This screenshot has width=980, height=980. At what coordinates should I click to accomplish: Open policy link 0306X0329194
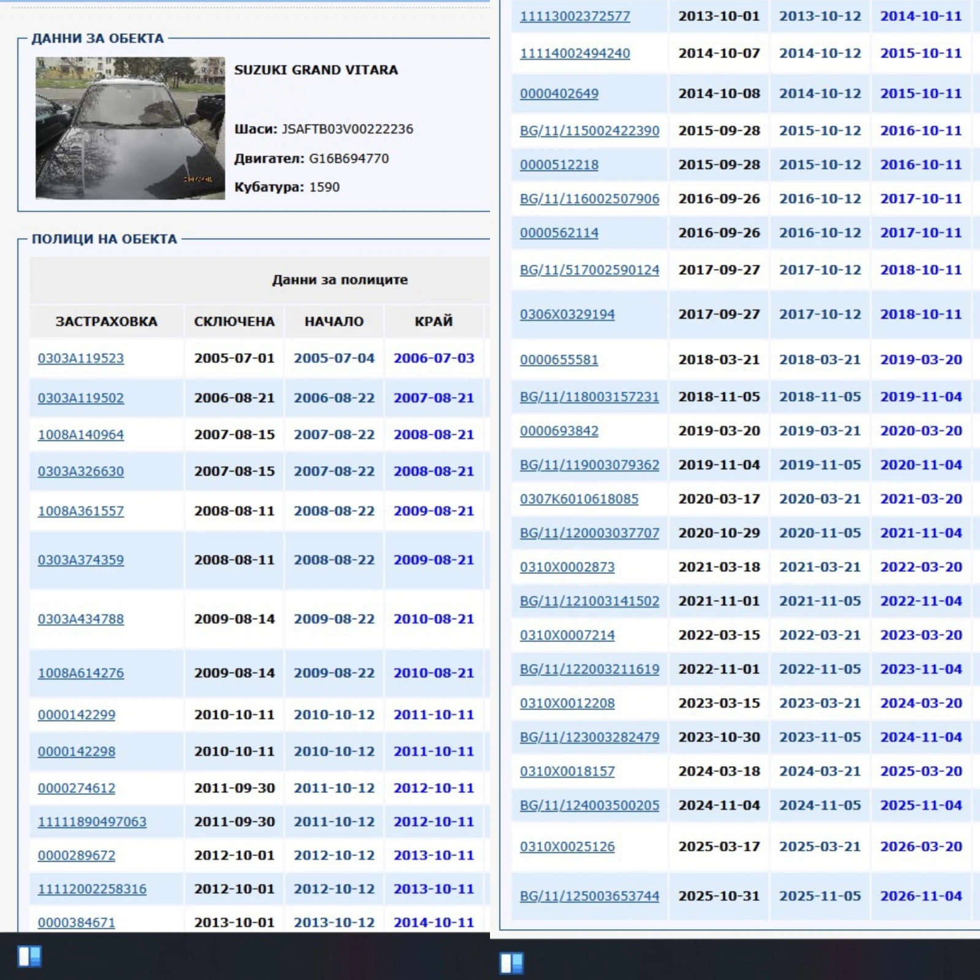coord(567,315)
